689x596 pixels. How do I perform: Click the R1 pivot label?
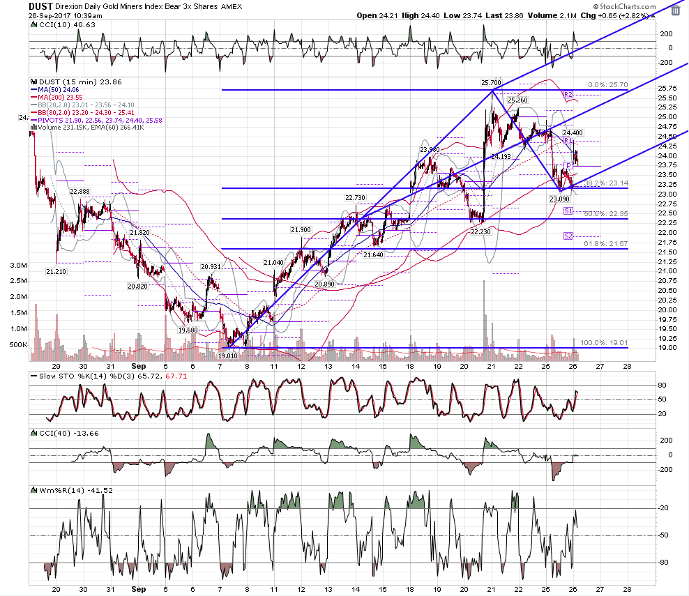(568, 141)
